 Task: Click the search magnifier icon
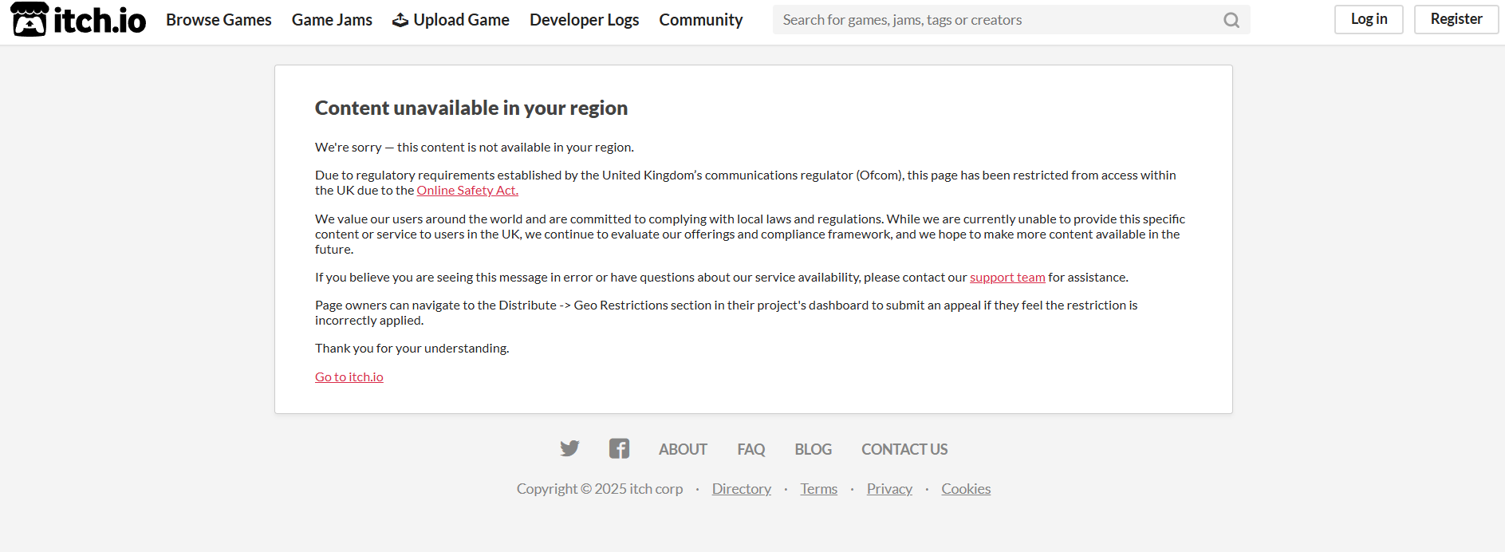click(x=1231, y=20)
